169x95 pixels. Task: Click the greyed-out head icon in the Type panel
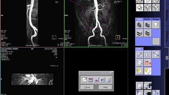tap(156, 41)
